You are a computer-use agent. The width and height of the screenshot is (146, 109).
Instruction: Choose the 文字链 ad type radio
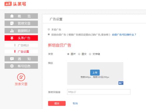pyautogui.click(x=90, y=54)
